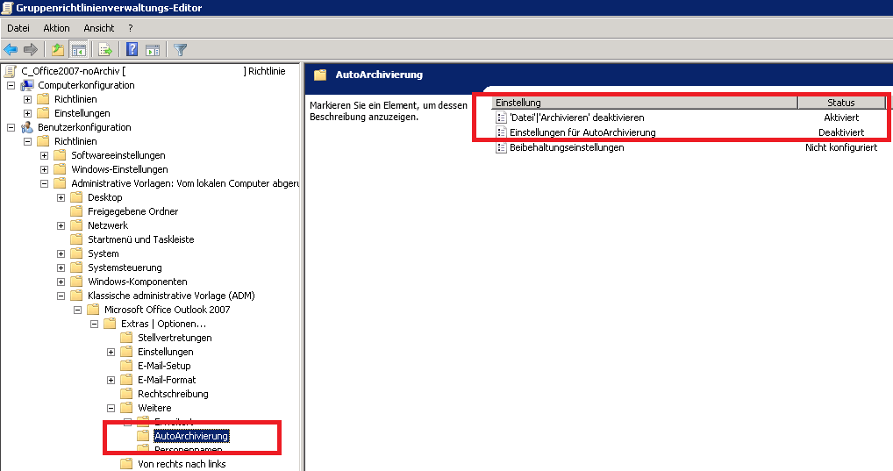Collapse the Microsoft Office Outlook 2007 node
Image resolution: width=893 pixels, height=471 pixels.
pyautogui.click(x=78, y=310)
